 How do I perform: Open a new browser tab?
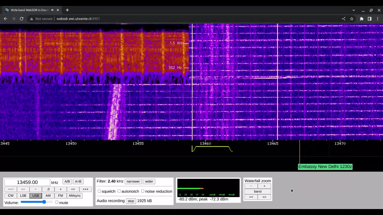pyautogui.click(x=67, y=10)
